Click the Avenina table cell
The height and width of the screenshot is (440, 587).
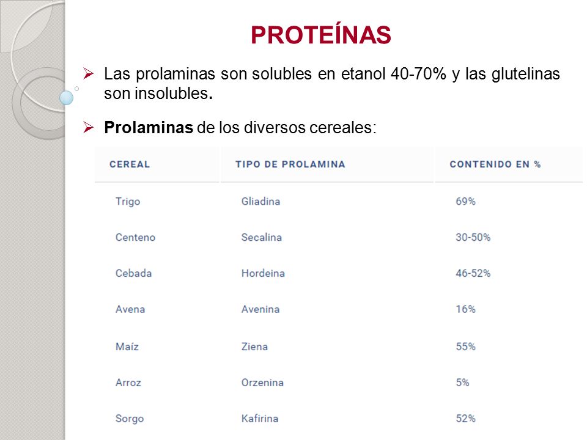[x=260, y=309]
